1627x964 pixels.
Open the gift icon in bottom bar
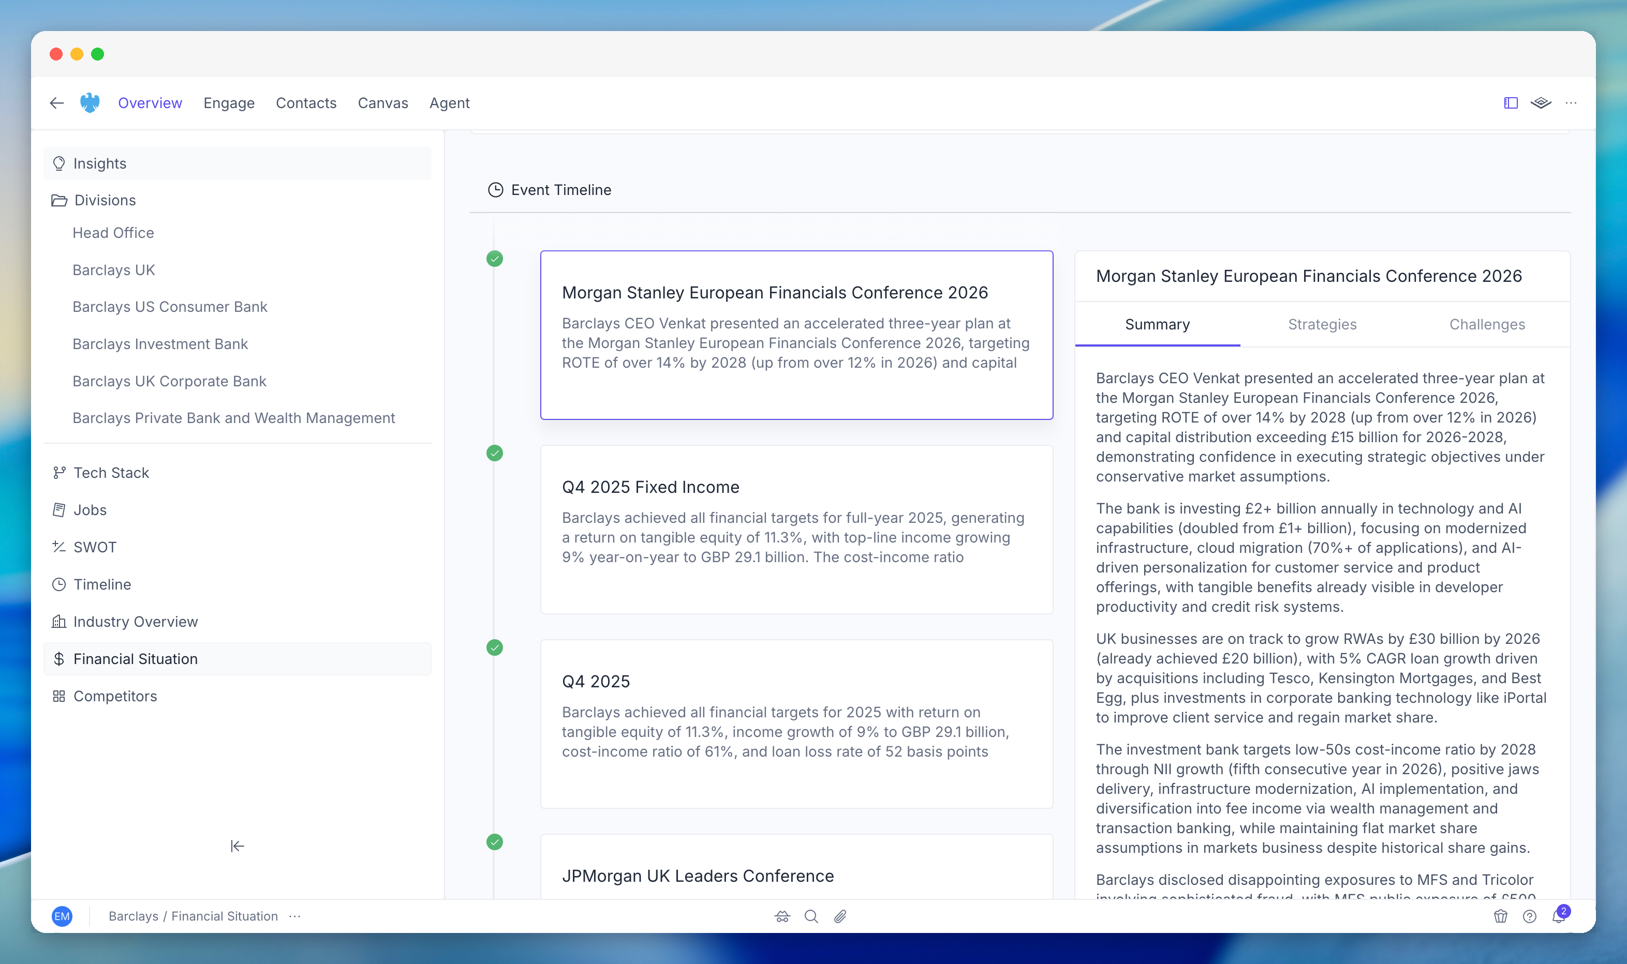click(1500, 916)
